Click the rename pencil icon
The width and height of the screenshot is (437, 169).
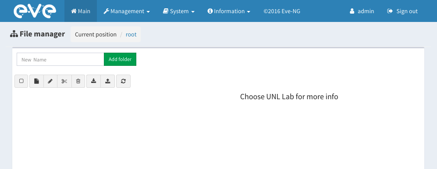coord(50,81)
